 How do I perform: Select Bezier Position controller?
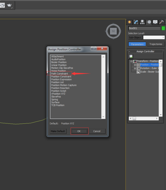[59, 62]
